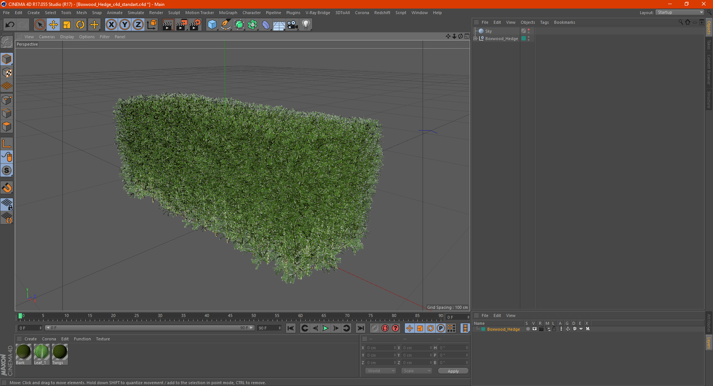The image size is (713, 386).
Task: Toggle parameter keyframe recording P icon
Action: coord(441,328)
